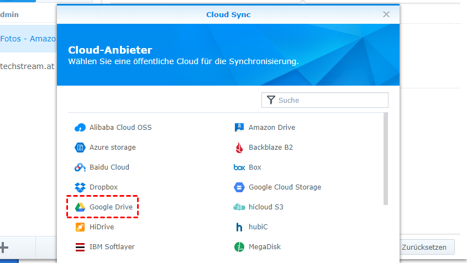Viewport: 467px width, 263px height.
Task: Open the filter funnel in search box
Action: (271, 100)
